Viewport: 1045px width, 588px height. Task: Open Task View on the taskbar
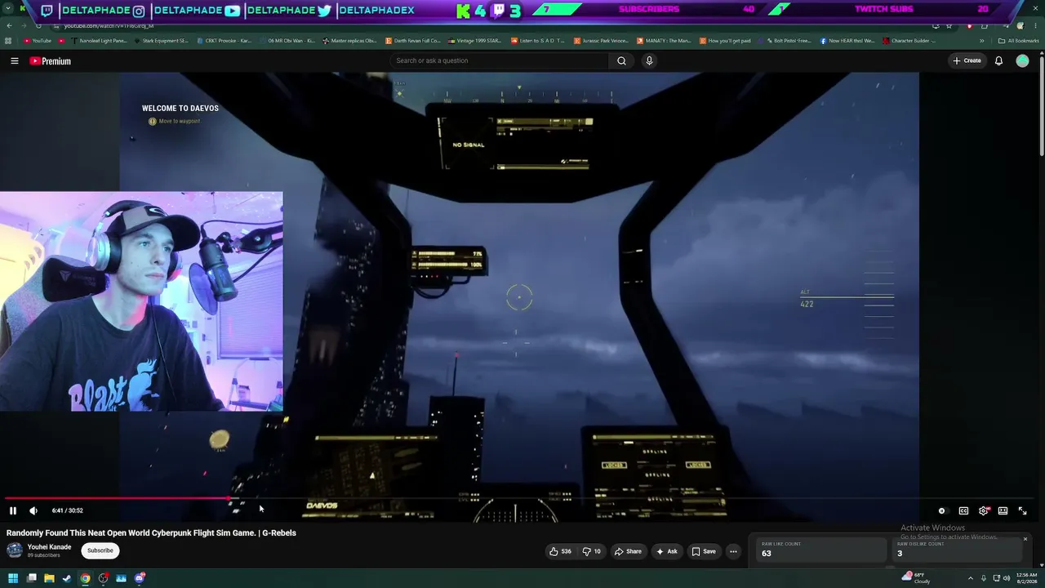[32, 578]
